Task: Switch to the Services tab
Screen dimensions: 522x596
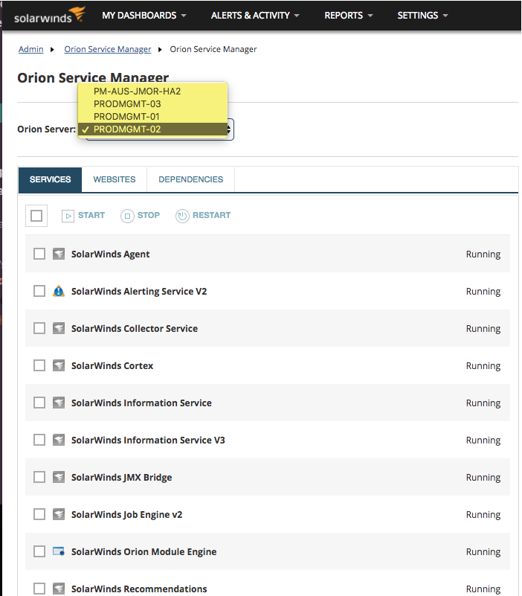Action: (50, 179)
